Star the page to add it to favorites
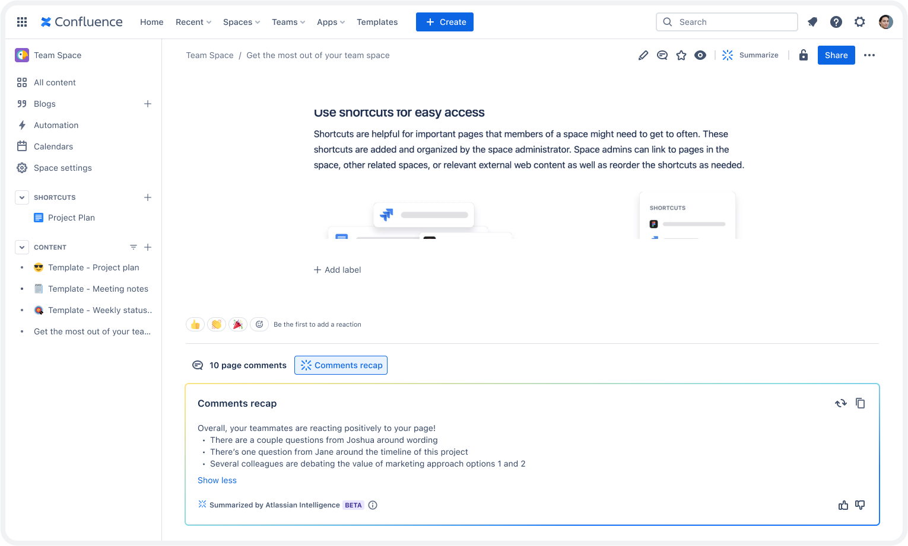 point(681,55)
